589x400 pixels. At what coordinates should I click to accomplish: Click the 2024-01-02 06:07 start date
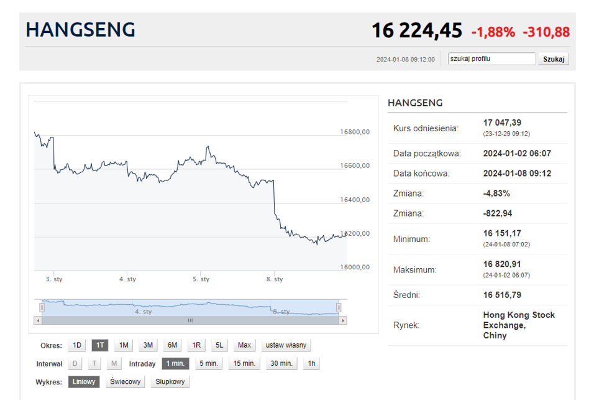click(x=517, y=154)
